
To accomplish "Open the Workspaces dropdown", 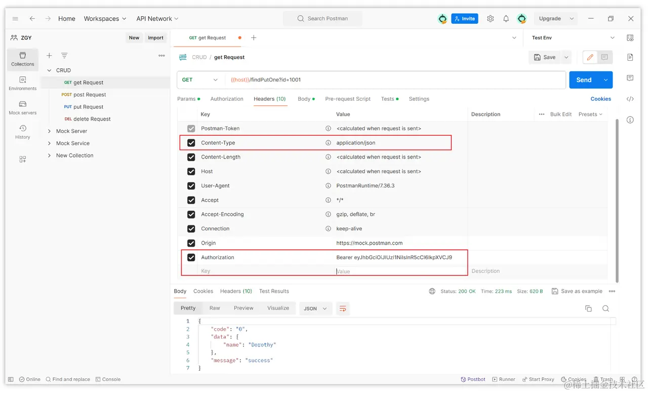I will click(x=105, y=19).
